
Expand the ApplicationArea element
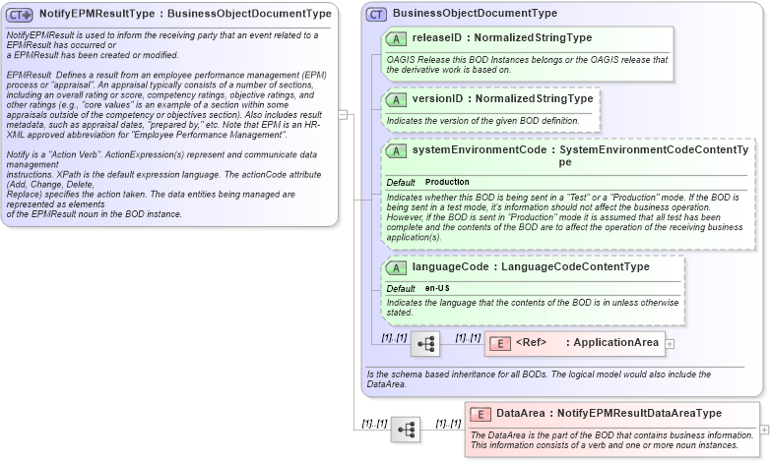pos(670,344)
